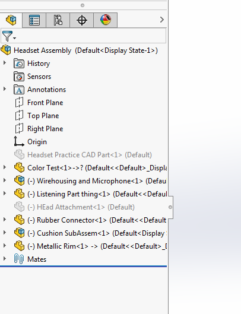Screen dimensions: 241x314
Task: Select Top Plane label
Action: pos(43,116)
